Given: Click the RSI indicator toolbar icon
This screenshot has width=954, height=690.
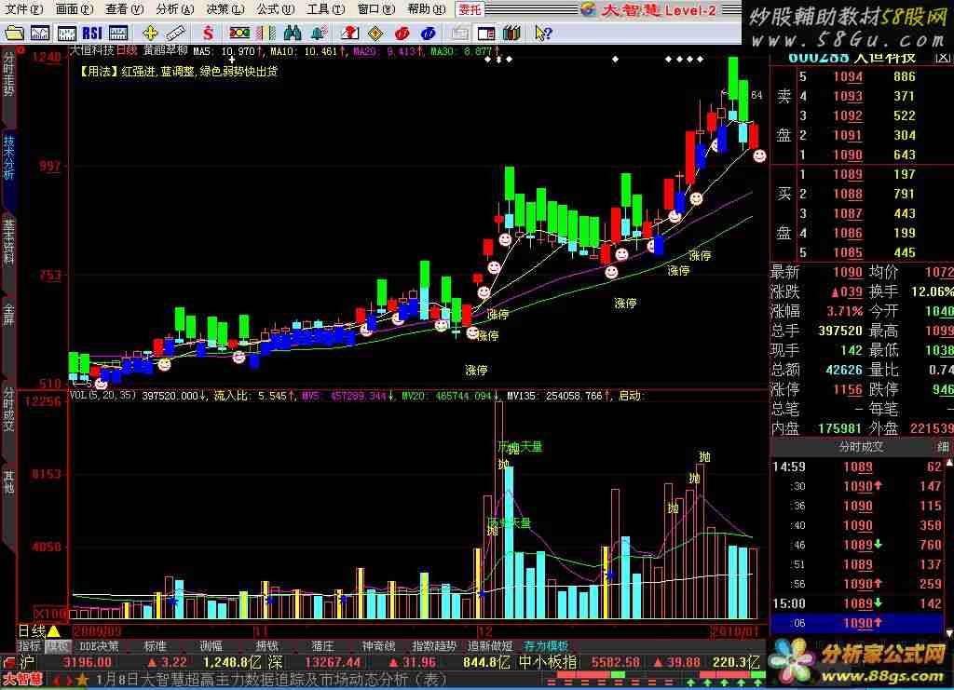Looking at the screenshot, I should point(91,33).
